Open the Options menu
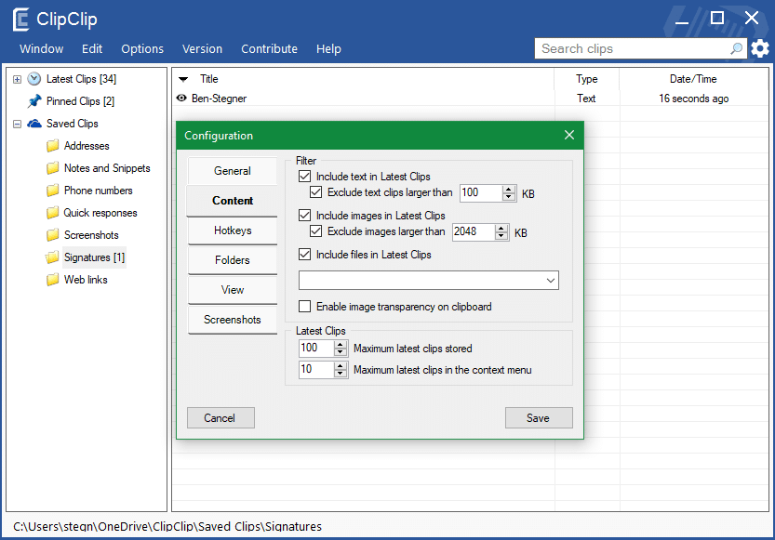The height and width of the screenshot is (540, 775). (x=142, y=49)
